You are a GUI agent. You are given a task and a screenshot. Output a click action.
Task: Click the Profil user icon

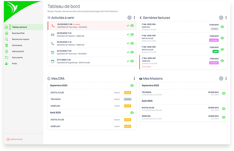pyautogui.click(x=6, y=64)
